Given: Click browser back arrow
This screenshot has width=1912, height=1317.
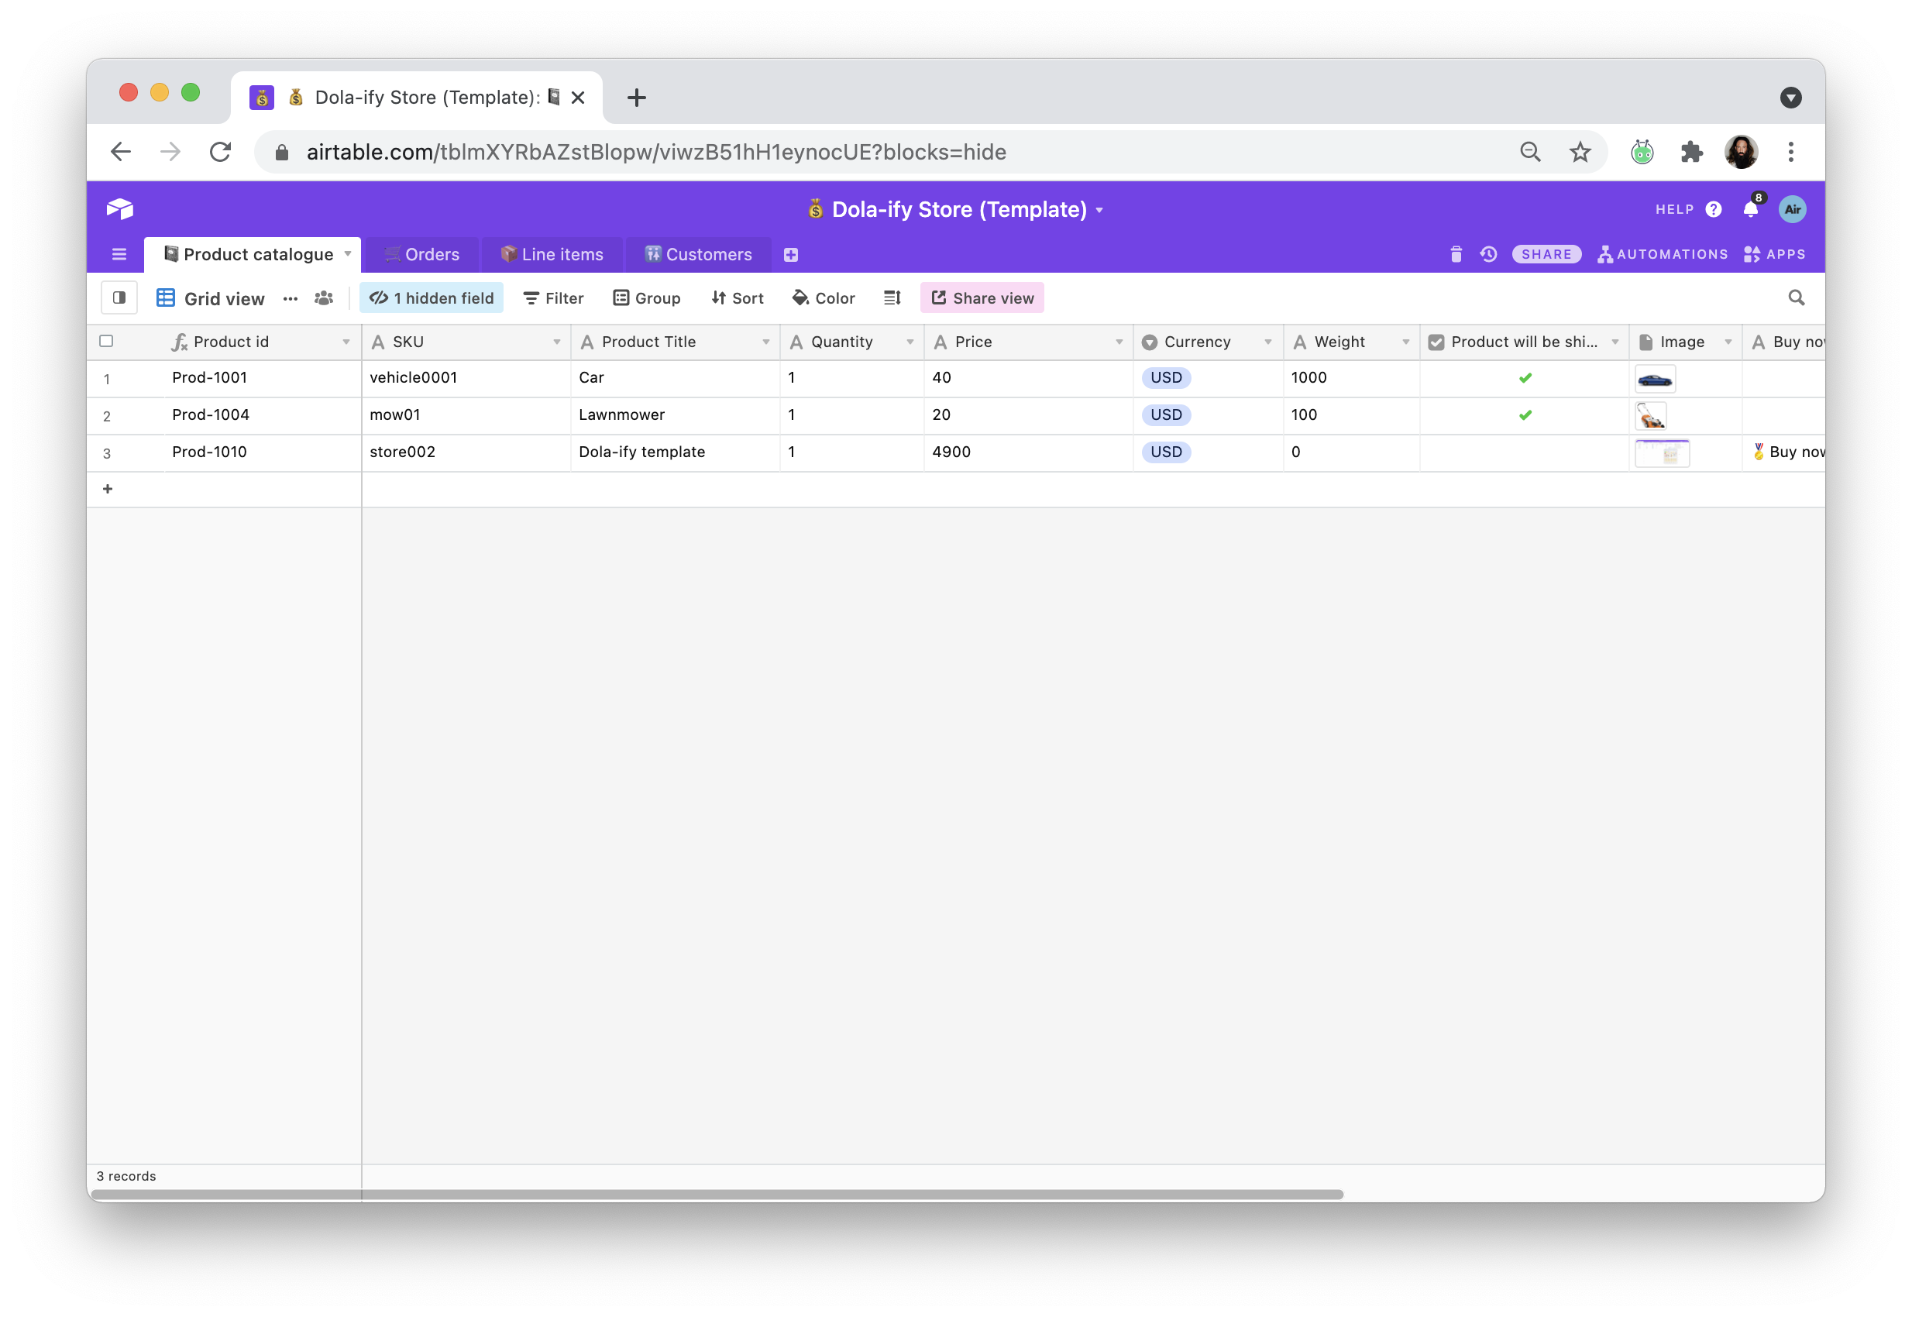Looking at the screenshot, I should coord(121,152).
